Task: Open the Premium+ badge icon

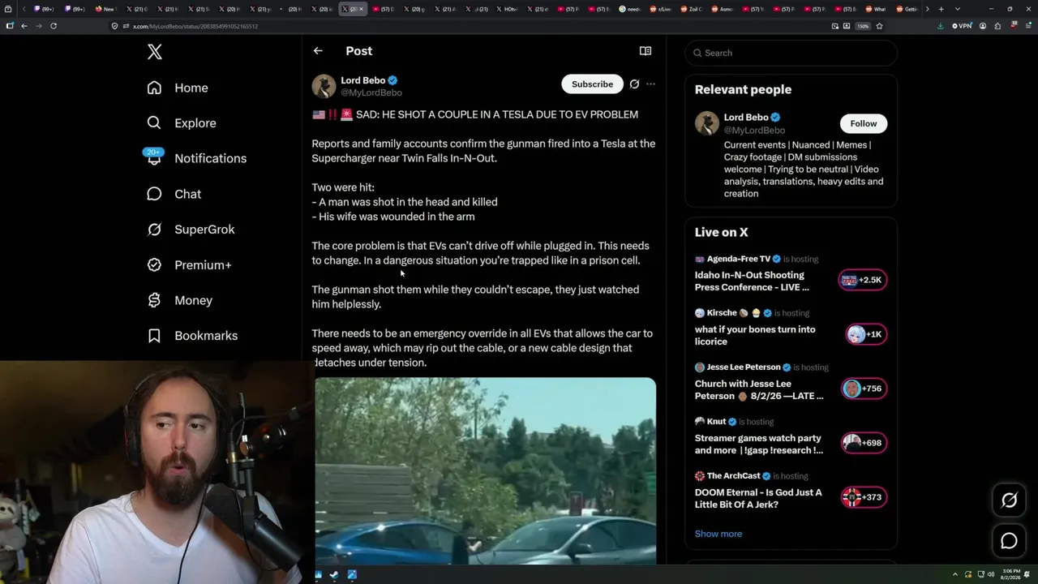Action: [154, 264]
